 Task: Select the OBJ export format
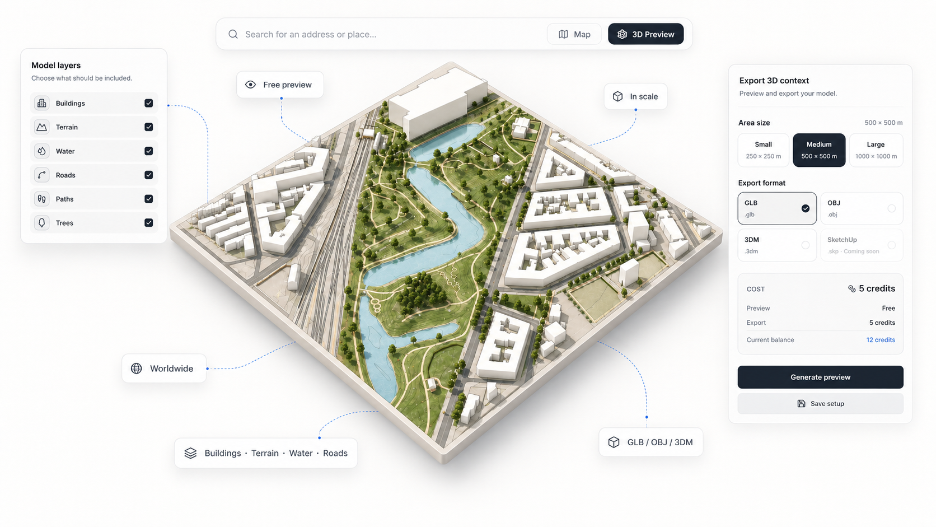(862, 208)
